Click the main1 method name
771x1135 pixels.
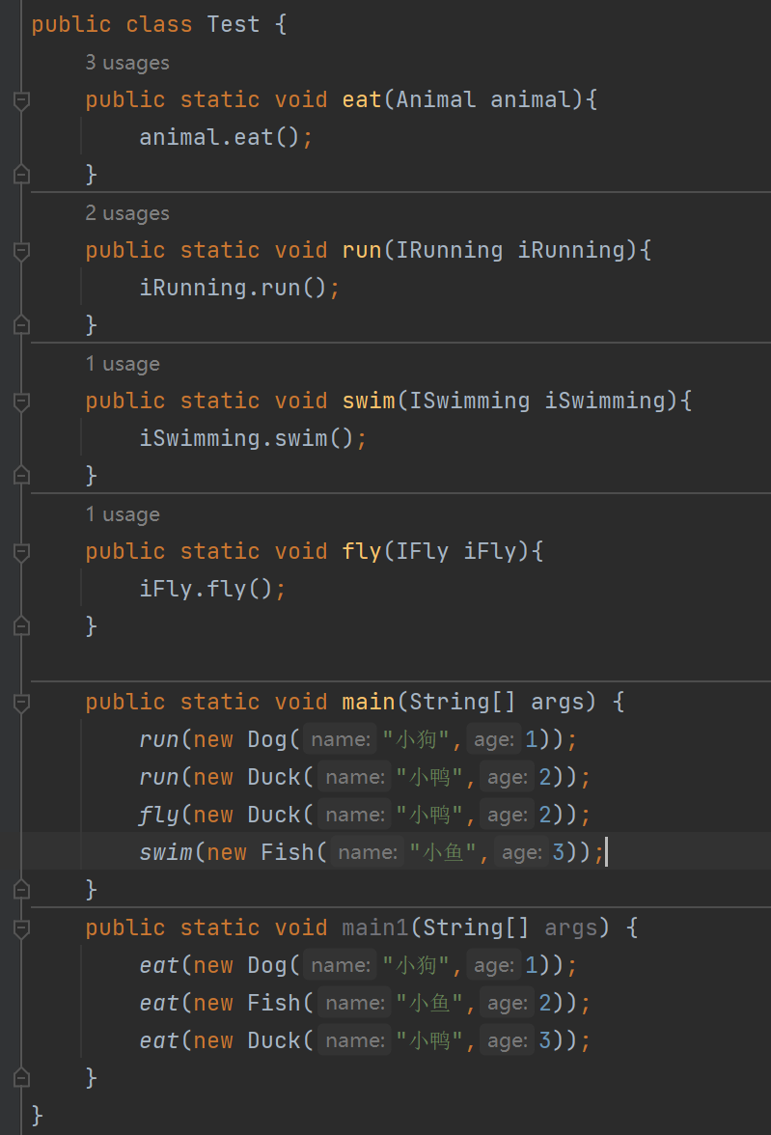(x=375, y=928)
